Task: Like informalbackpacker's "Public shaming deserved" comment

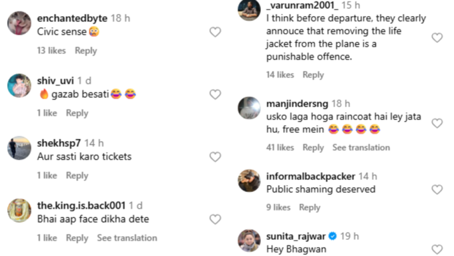Action: coord(437,190)
